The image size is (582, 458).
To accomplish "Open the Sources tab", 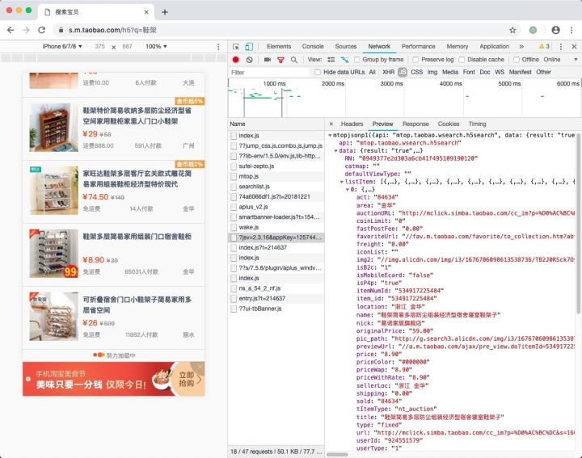I will 346,46.
